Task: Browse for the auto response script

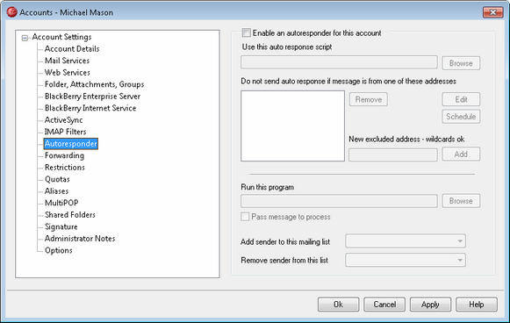Action: 461,63
